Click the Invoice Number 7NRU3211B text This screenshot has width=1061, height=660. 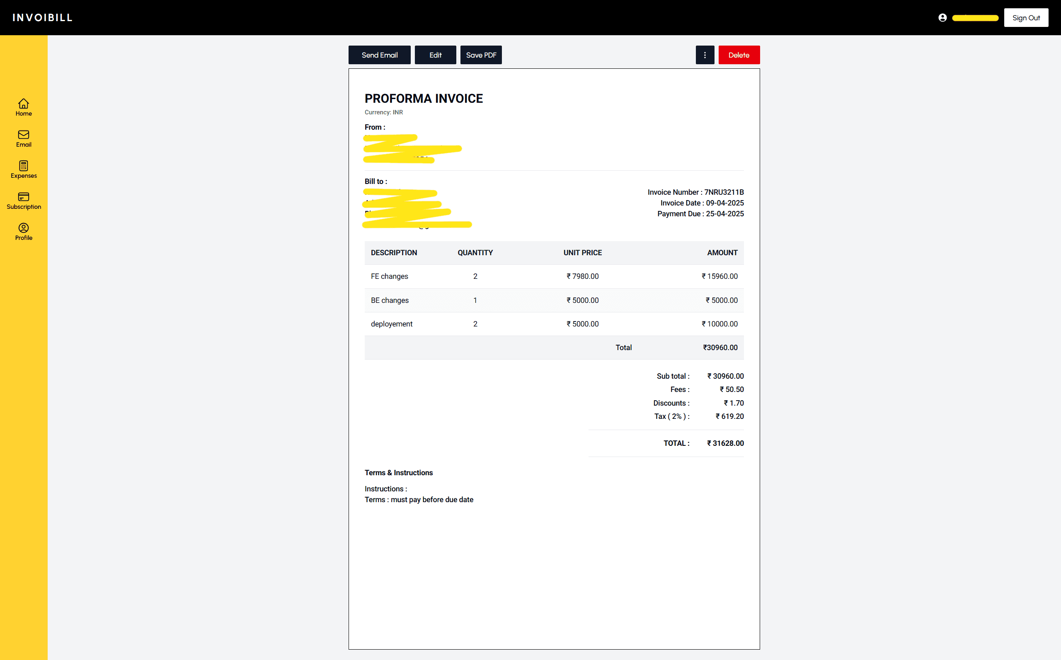tap(695, 192)
